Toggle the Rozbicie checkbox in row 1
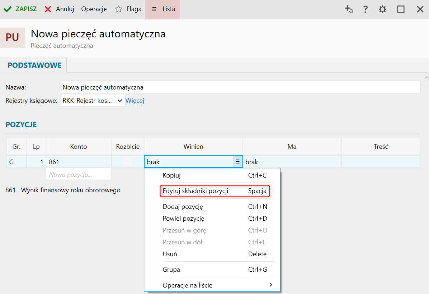 pos(127,161)
